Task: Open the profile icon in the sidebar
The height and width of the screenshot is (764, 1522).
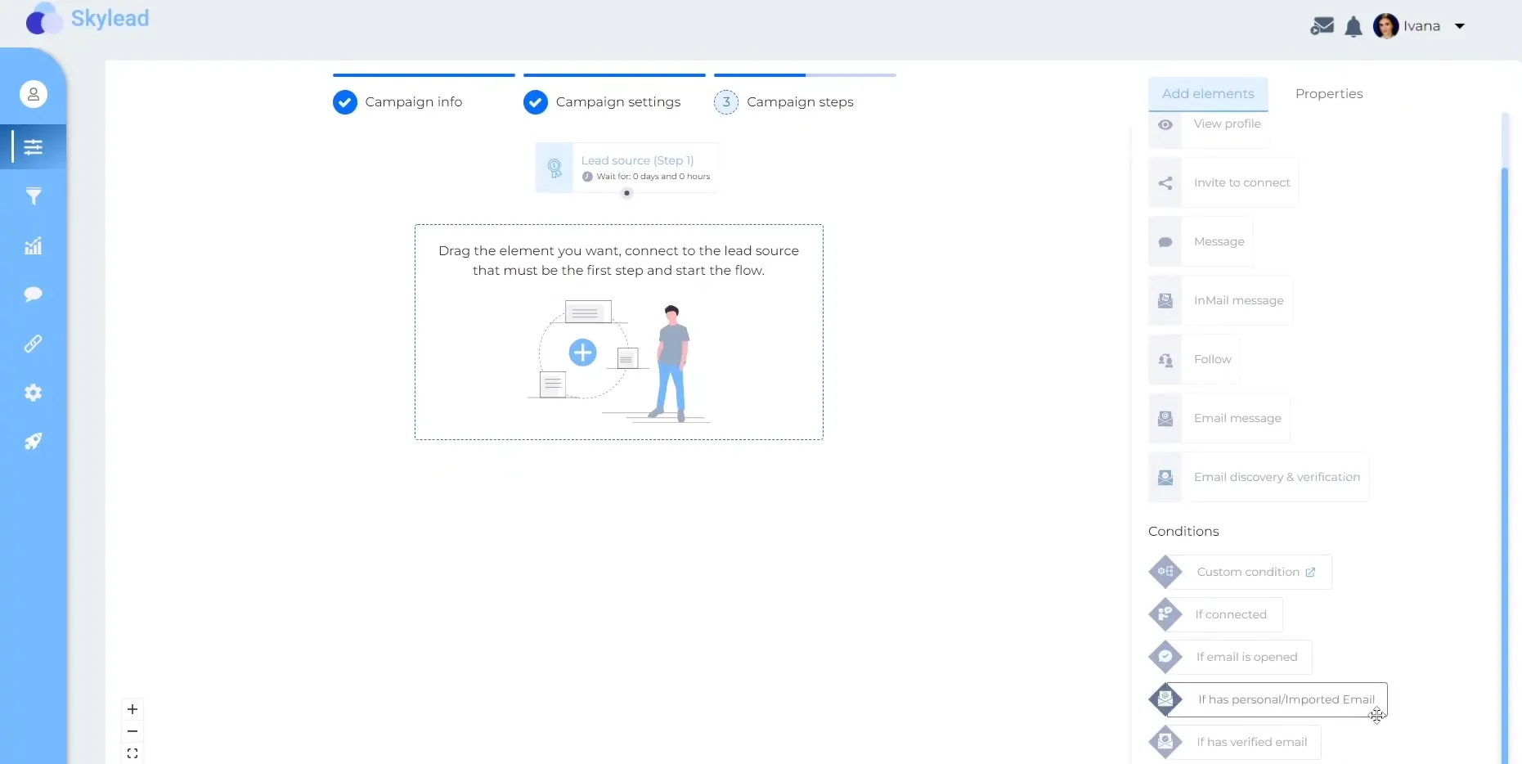Action: [34, 94]
